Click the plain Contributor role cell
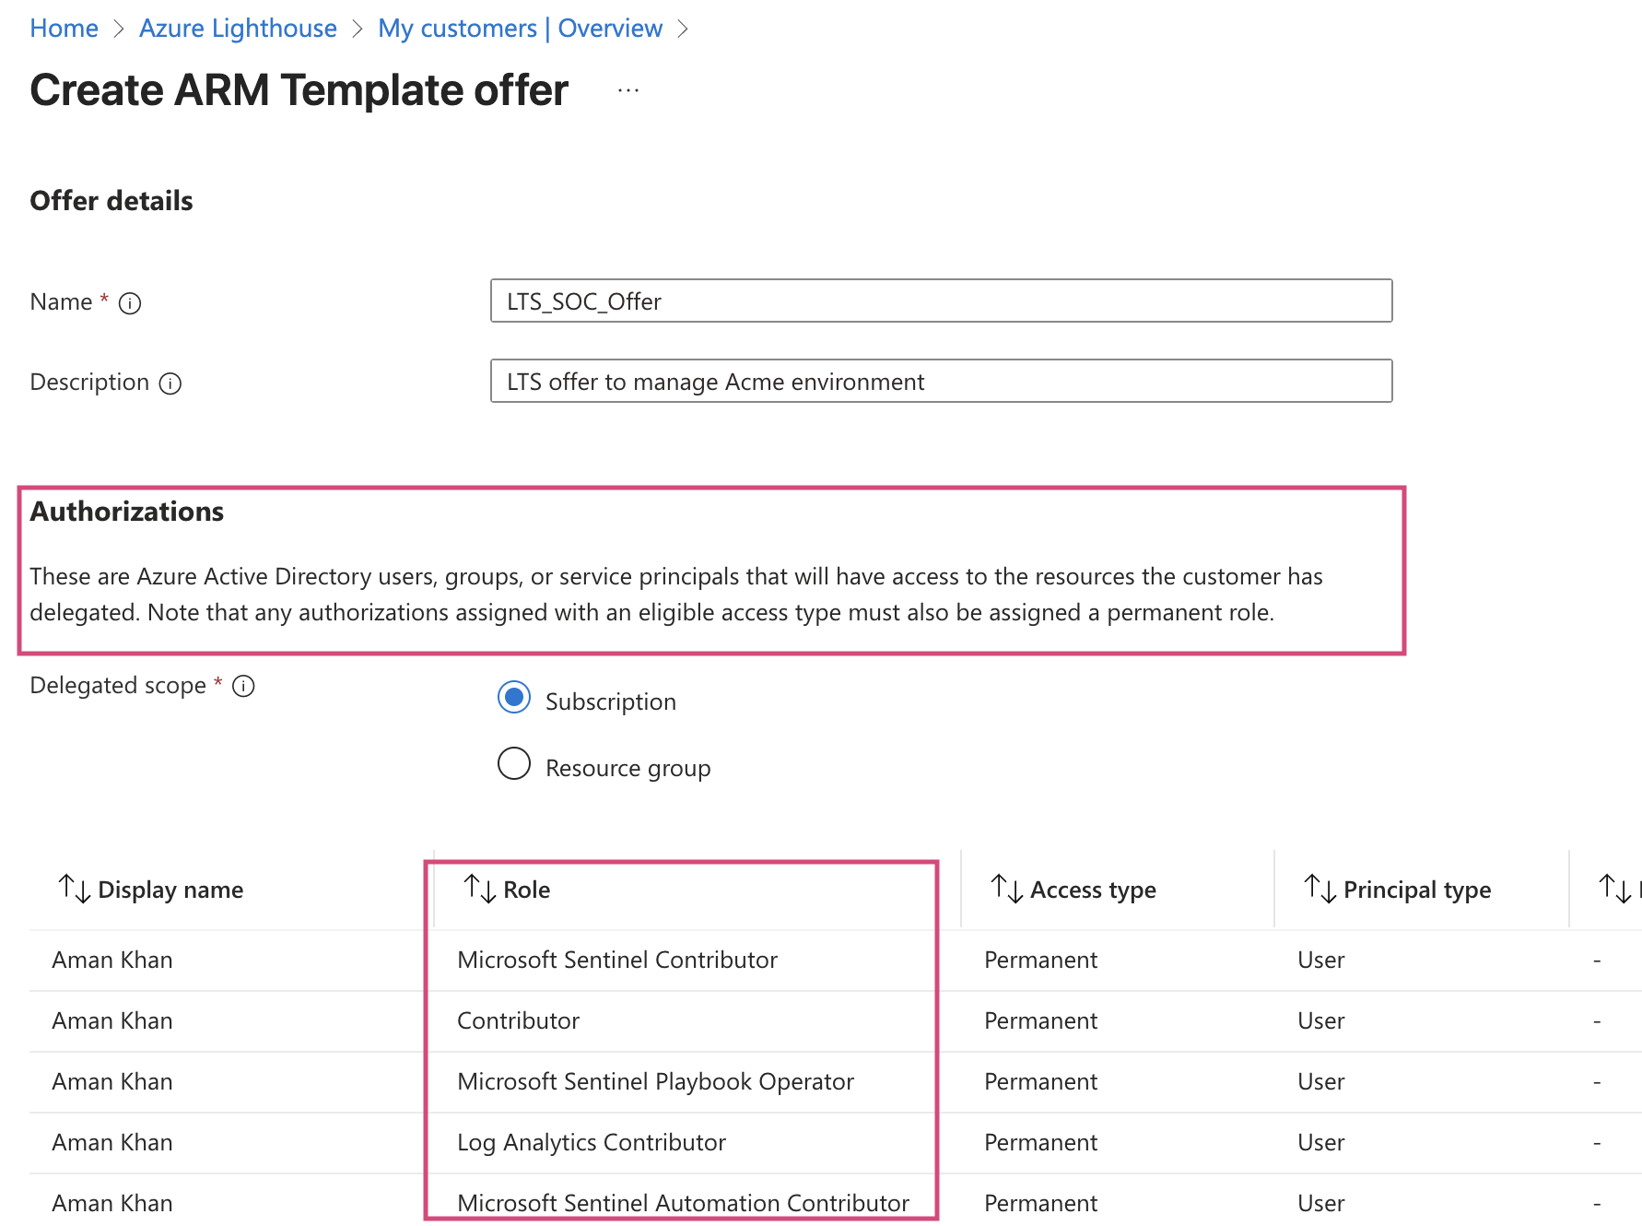The image size is (1642, 1226). tap(519, 1020)
